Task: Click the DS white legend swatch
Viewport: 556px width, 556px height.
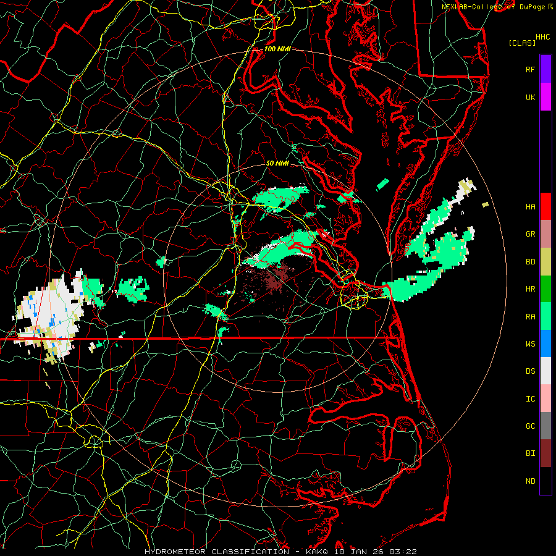Action: coord(545,371)
